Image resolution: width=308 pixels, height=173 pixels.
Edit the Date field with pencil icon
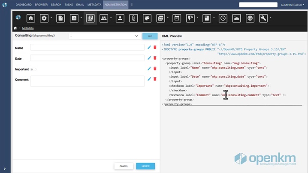click(x=149, y=58)
